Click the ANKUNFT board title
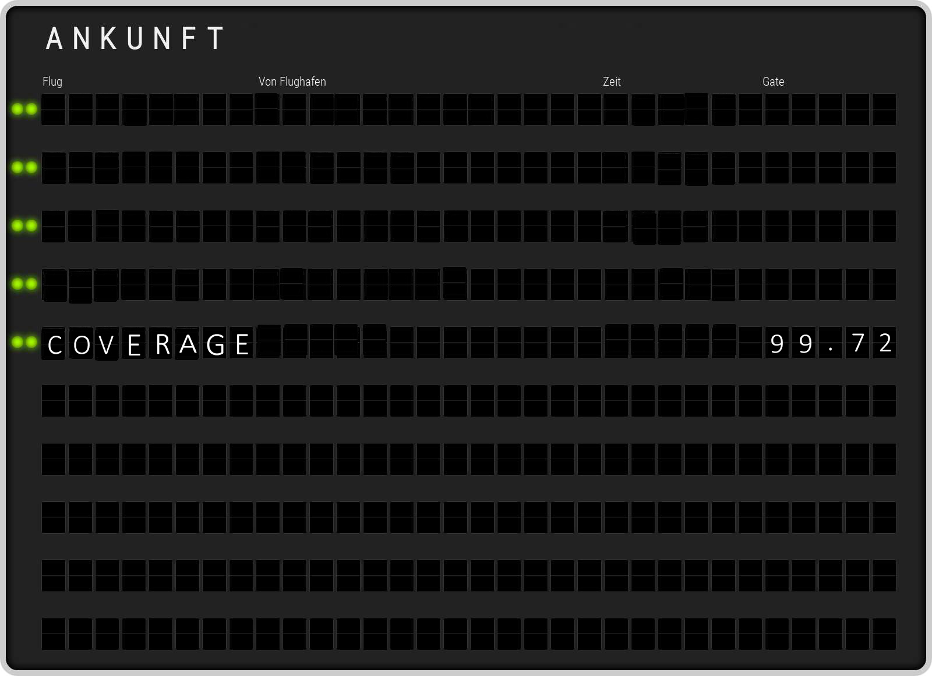 (x=135, y=39)
